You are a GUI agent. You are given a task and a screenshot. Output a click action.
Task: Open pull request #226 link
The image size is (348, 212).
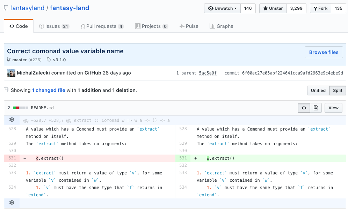click(x=35, y=60)
